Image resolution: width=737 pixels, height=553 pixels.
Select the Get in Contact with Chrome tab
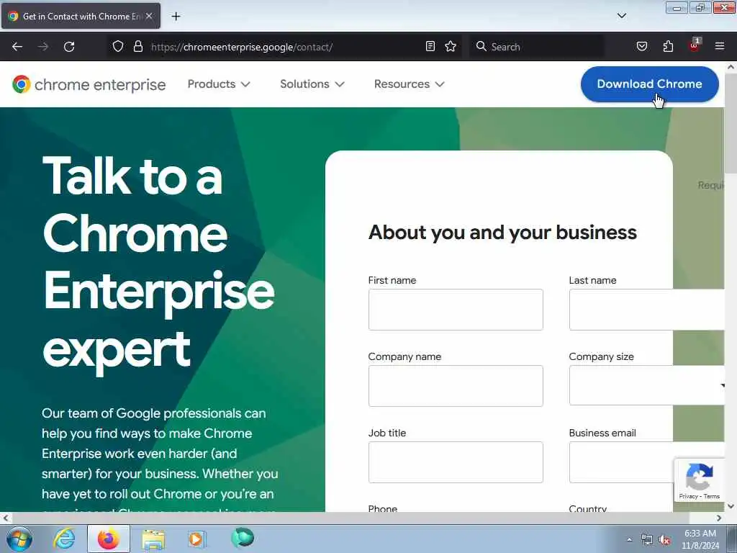click(81, 16)
